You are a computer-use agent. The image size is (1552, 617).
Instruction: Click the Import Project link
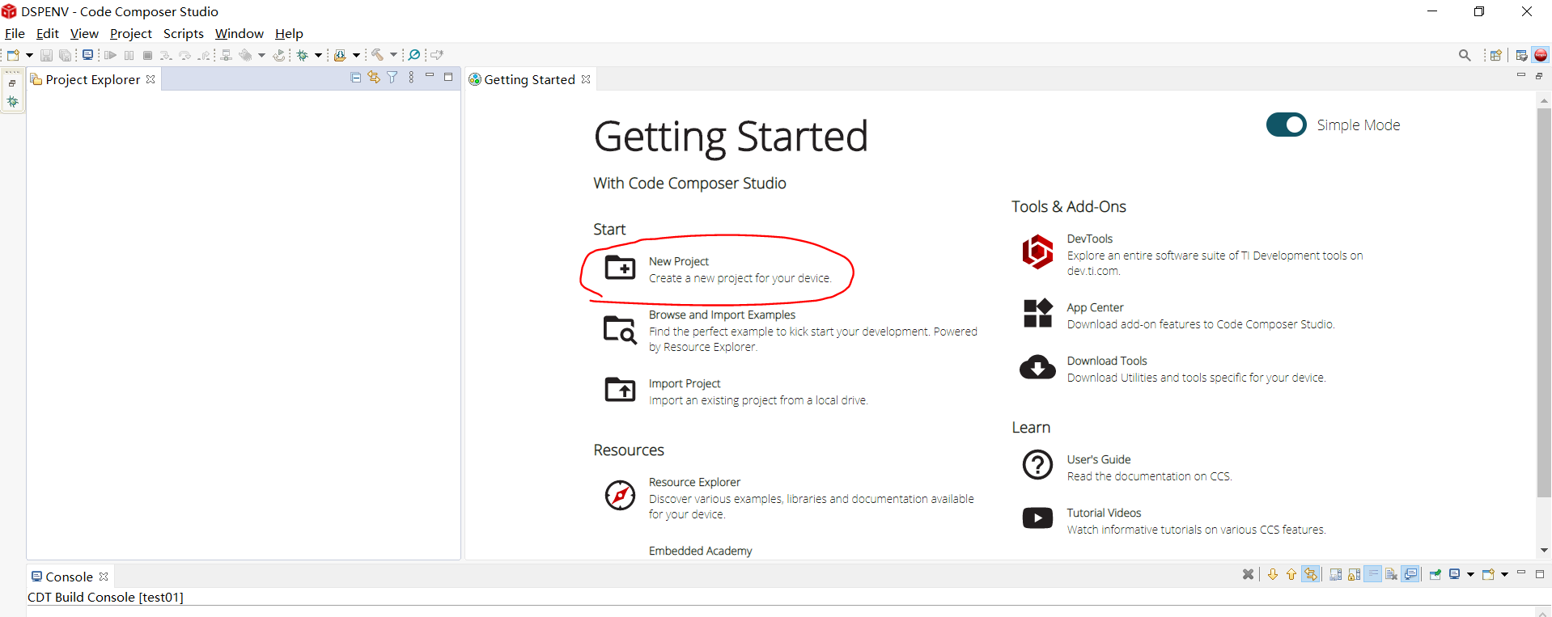(x=685, y=383)
